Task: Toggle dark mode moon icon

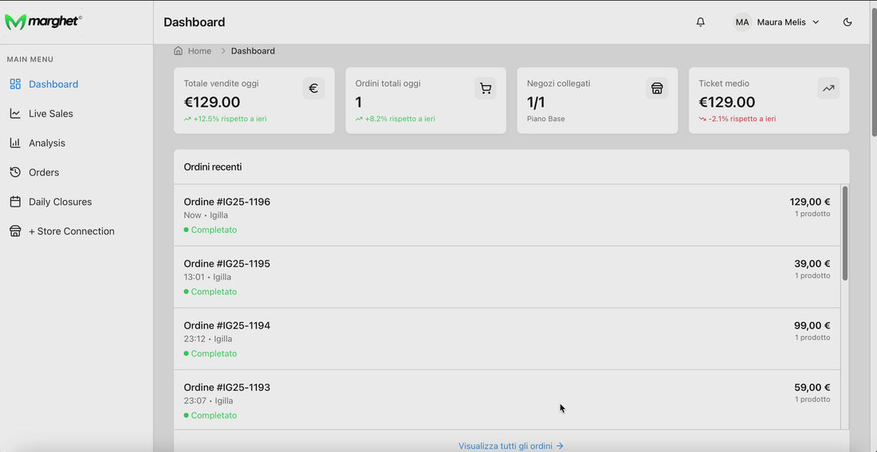Action: 848,22
